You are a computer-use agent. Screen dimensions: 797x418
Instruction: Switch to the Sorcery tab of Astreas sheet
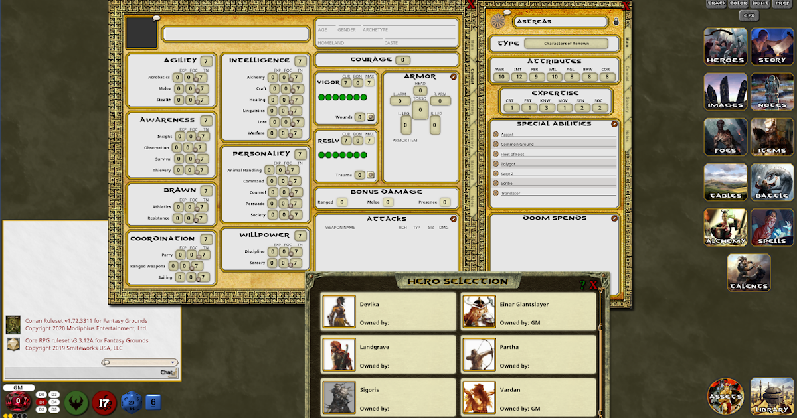pos(627,105)
